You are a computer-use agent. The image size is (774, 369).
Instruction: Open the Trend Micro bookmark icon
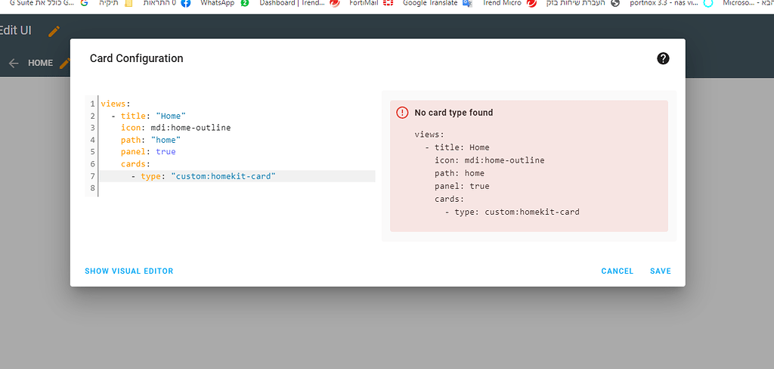[x=531, y=4]
